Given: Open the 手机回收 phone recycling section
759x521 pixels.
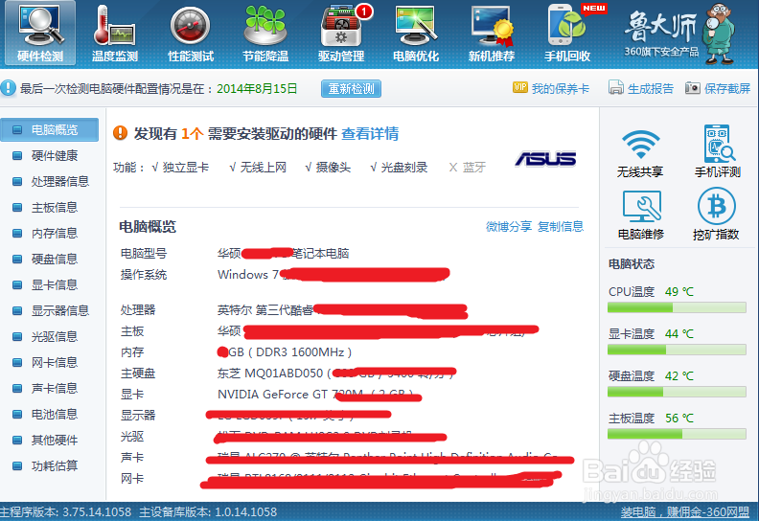Looking at the screenshot, I should coord(567,33).
